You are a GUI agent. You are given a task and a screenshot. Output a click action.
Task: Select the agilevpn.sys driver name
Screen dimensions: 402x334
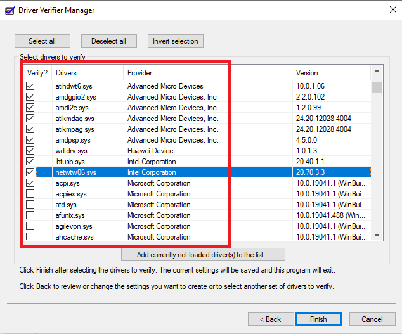click(x=74, y=226)
